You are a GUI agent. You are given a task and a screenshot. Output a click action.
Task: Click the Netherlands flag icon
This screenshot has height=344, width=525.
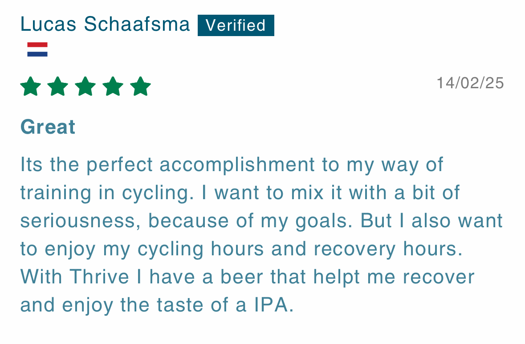tap(37, 49)
